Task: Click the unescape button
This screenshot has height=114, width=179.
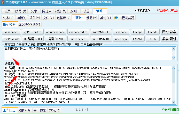Action: pyautogui.click(x=121, y=39)
